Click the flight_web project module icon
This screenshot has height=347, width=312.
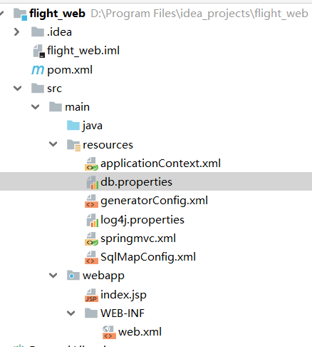[x=20, y=14]
